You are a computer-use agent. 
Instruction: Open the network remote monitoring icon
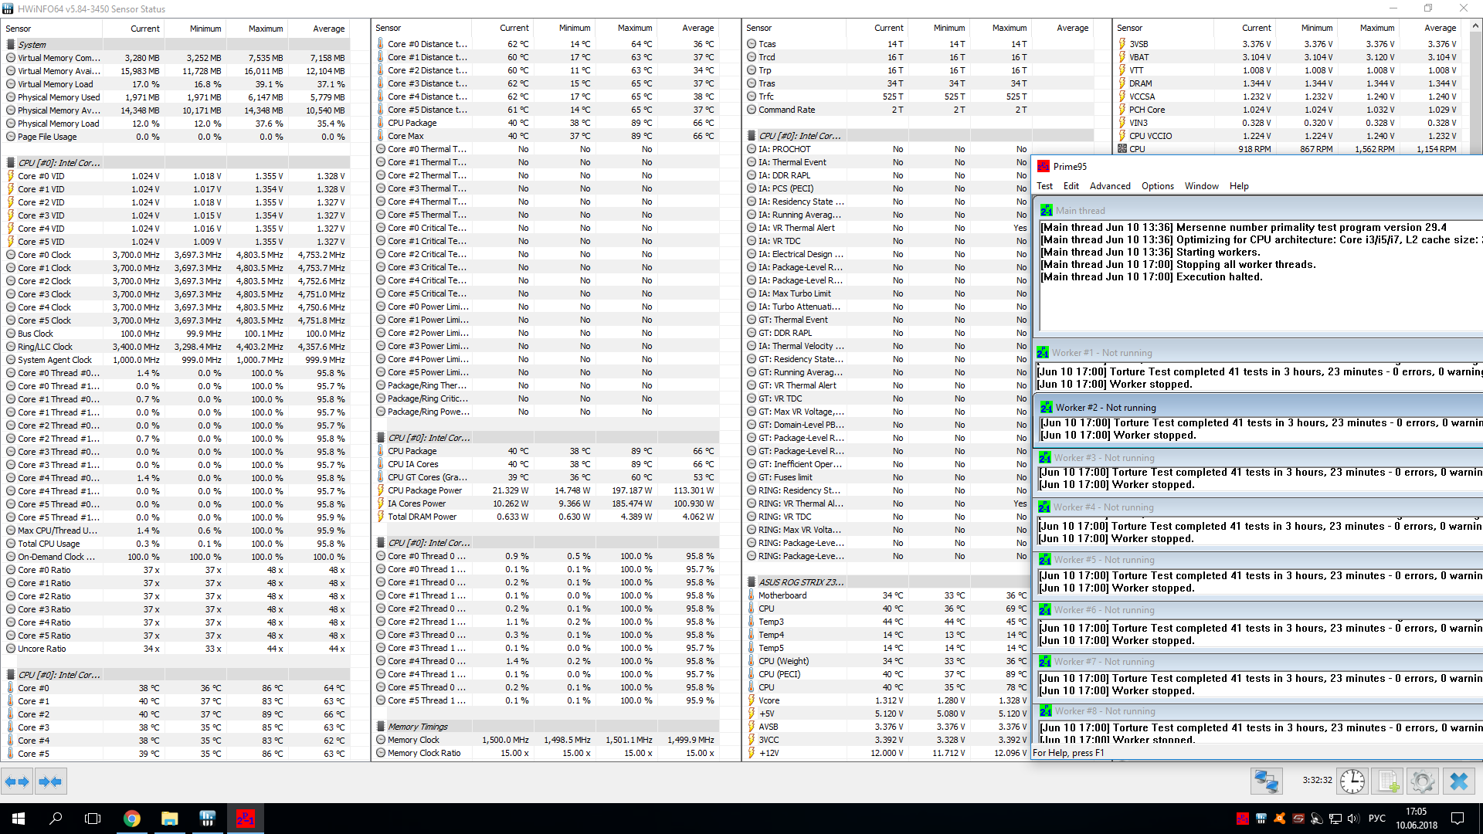pos(1267,781)
